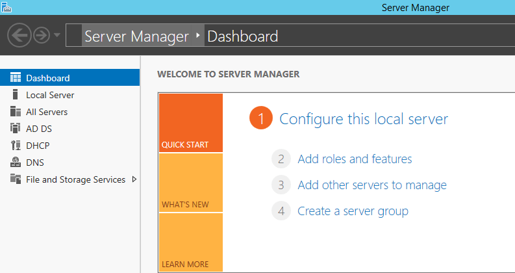Image resolution: width=515 pixels, height=273 pixels.
Task: Click the All Servers icon
Action: tap(16, 112)
